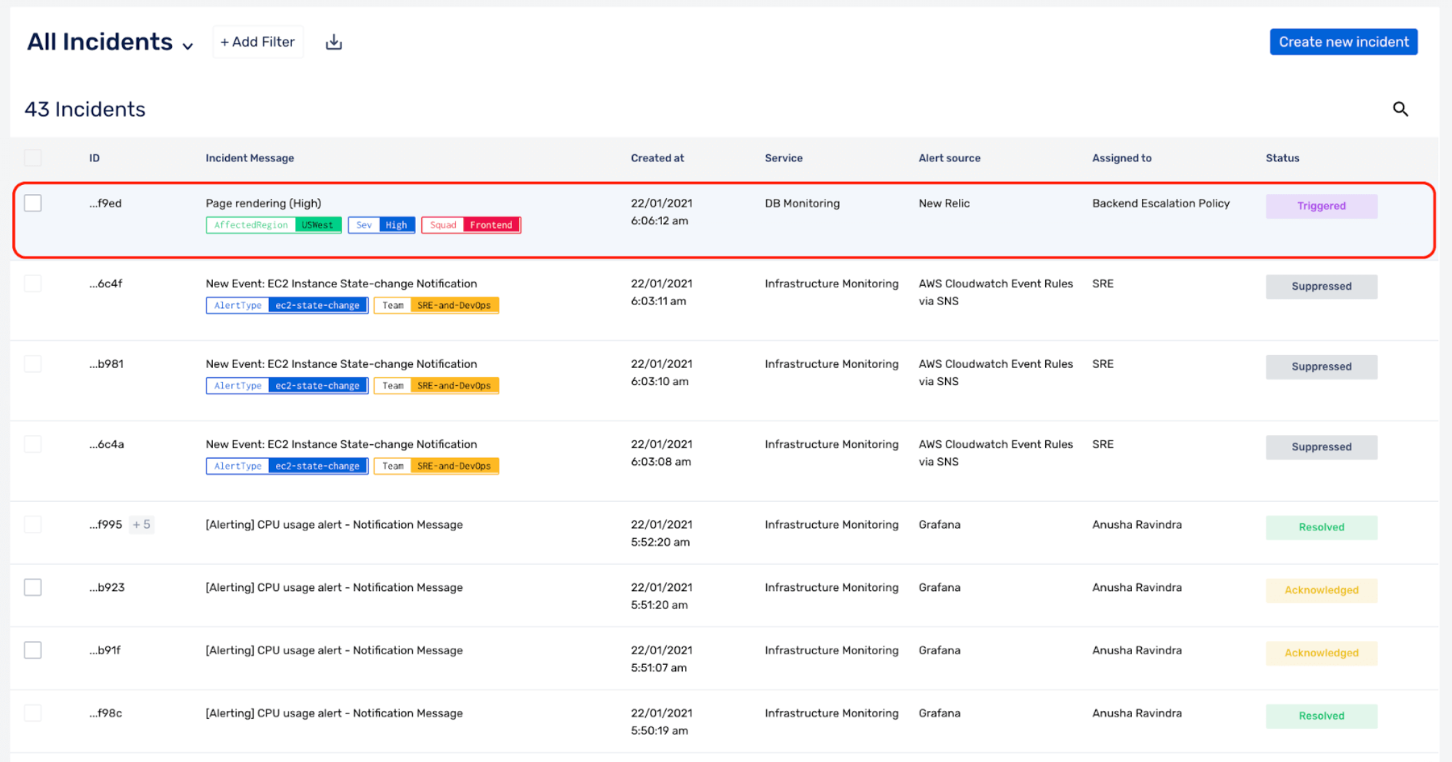This screenshot has height=762, width=1452.
Task: Open incident f98c CPU usage alert row
Action: pos(724,722)
